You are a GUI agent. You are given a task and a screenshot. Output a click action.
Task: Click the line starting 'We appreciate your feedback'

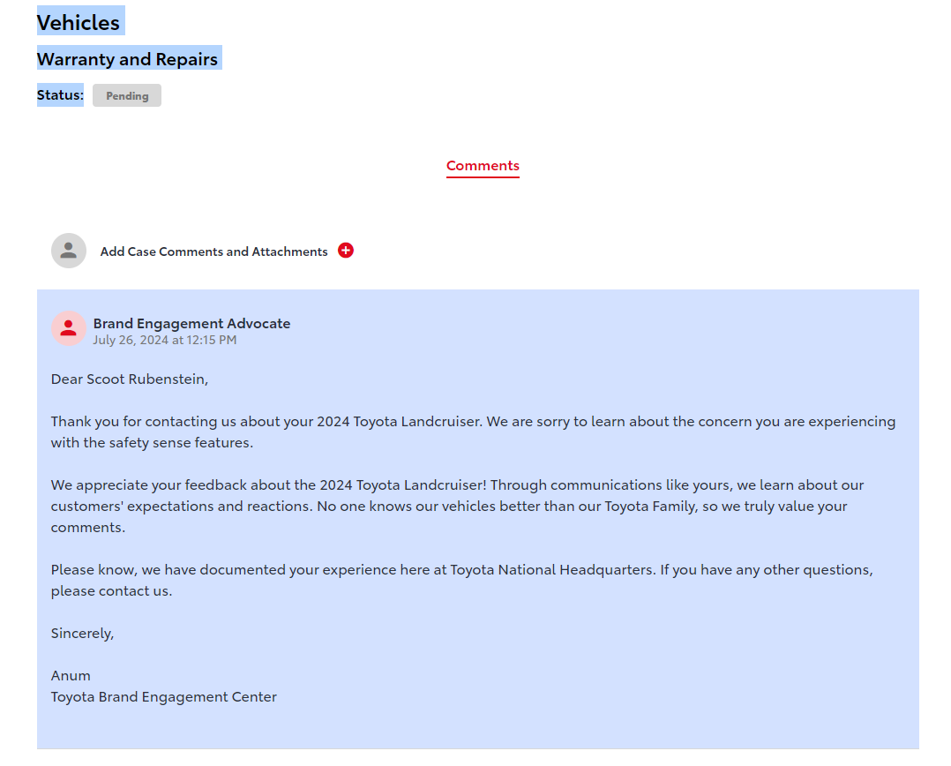coord(457,485)
